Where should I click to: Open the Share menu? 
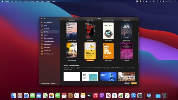coord(42,1)
